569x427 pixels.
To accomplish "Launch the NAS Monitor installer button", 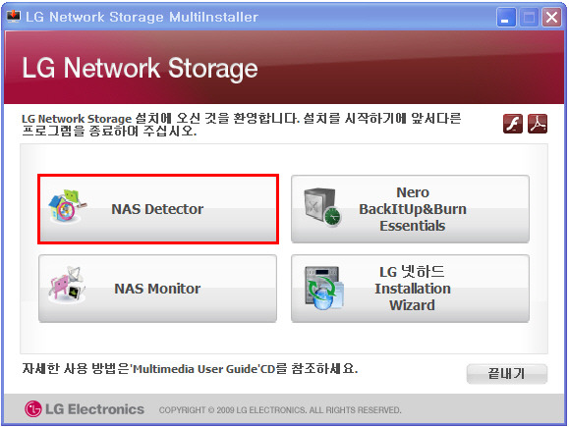I will pyautogui.click(x=157, y=289).
